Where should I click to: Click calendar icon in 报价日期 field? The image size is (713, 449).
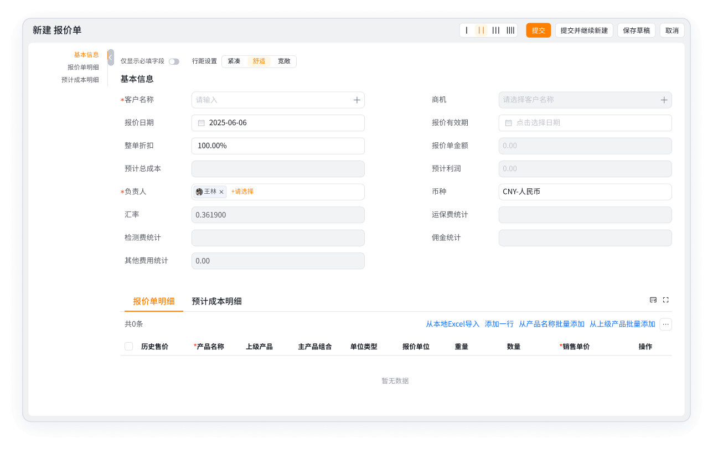pos(201,123)
